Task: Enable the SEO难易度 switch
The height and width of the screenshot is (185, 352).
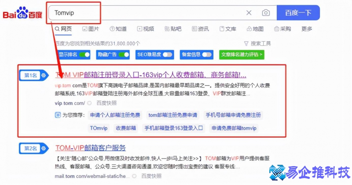Action: click(x=168, y=54)
